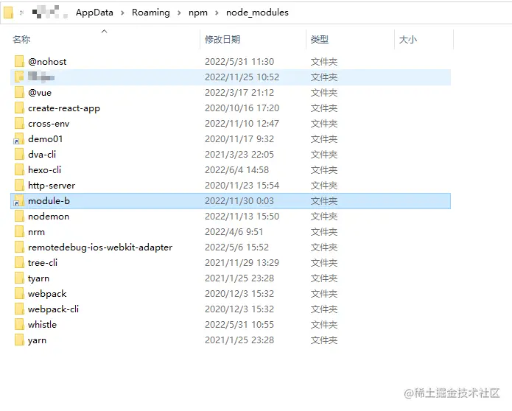Select the hexo-cli folder name
Screen dimensions: 512x411
click(x=44, y=169)
